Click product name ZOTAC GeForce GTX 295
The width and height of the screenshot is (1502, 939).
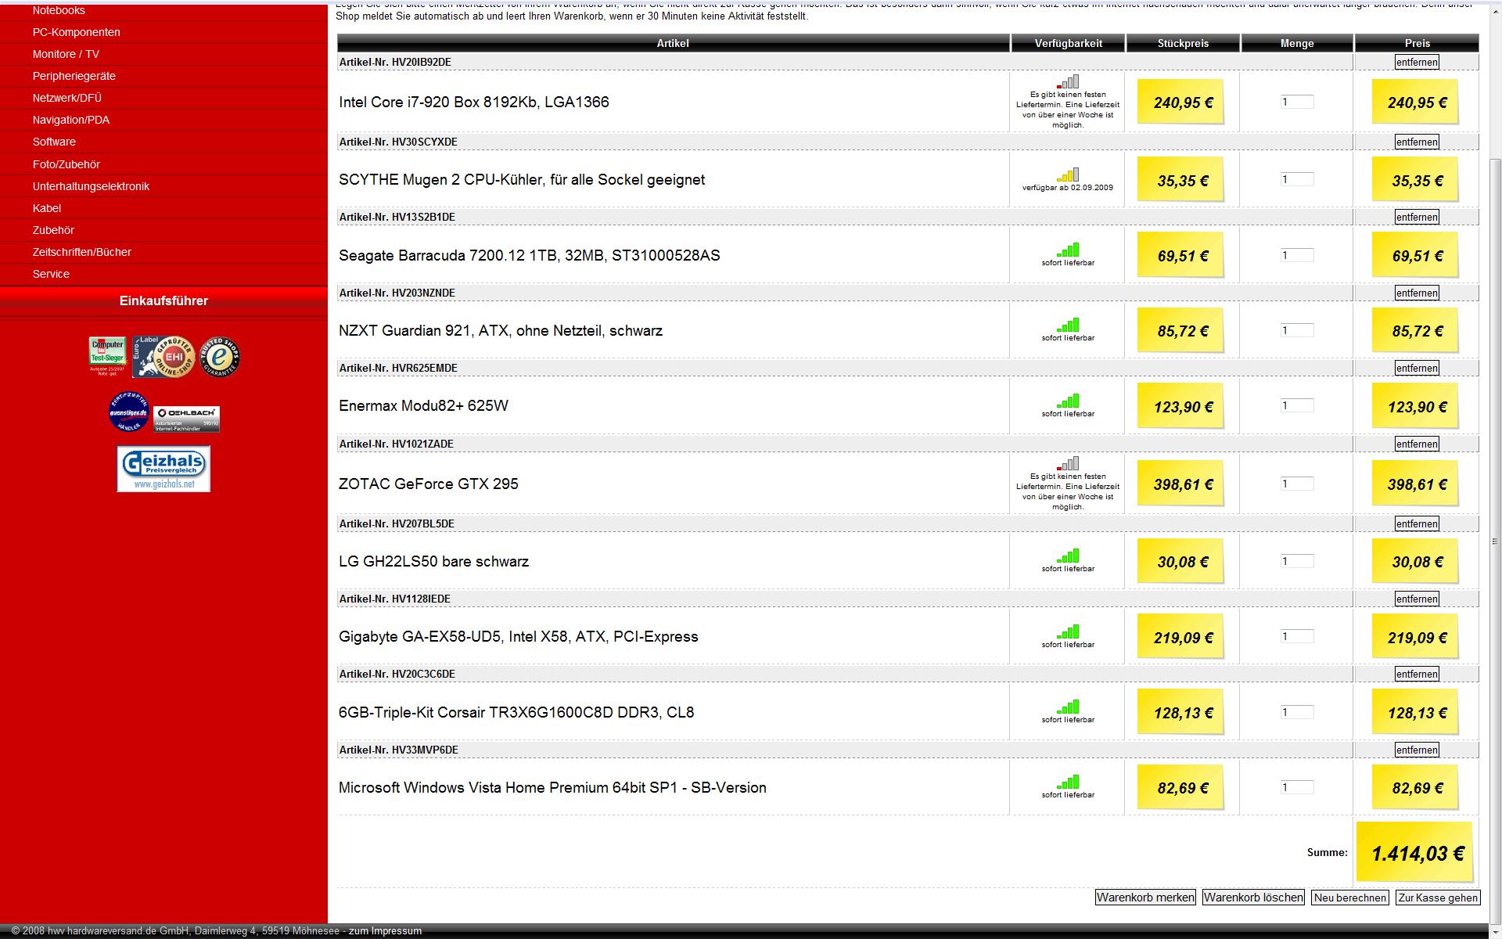pos(429,484)
